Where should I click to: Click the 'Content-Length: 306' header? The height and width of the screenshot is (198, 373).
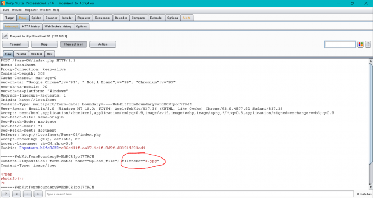coord(22,73)
